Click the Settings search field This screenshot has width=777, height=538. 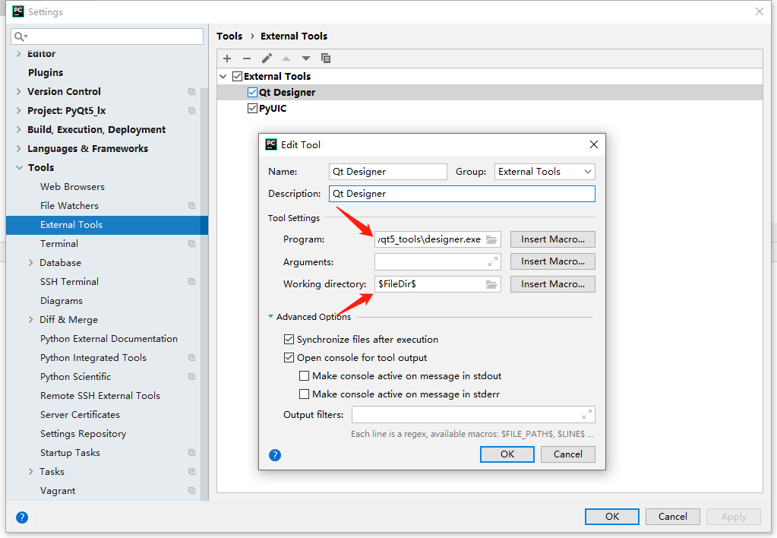coord(107,36)
